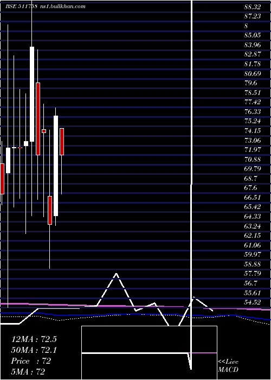Click the 69.79 price axis value

pos(253,169)
